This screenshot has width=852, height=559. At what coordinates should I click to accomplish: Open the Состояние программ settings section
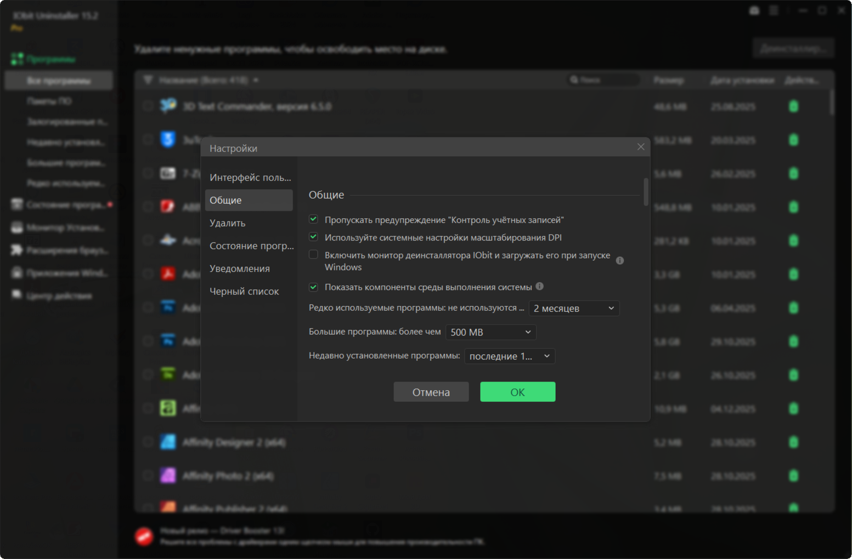coord(251,246)
